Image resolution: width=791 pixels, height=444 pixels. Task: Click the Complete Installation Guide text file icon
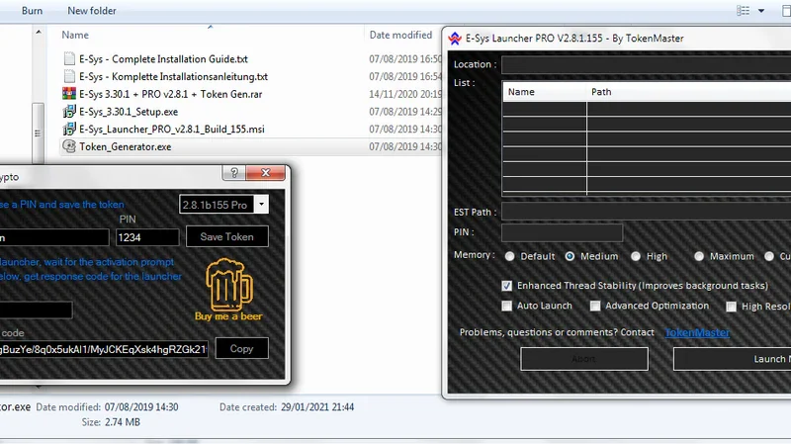(69, 58)
